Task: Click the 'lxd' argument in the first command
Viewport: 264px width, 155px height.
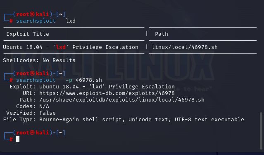Action: click(71, 21)
